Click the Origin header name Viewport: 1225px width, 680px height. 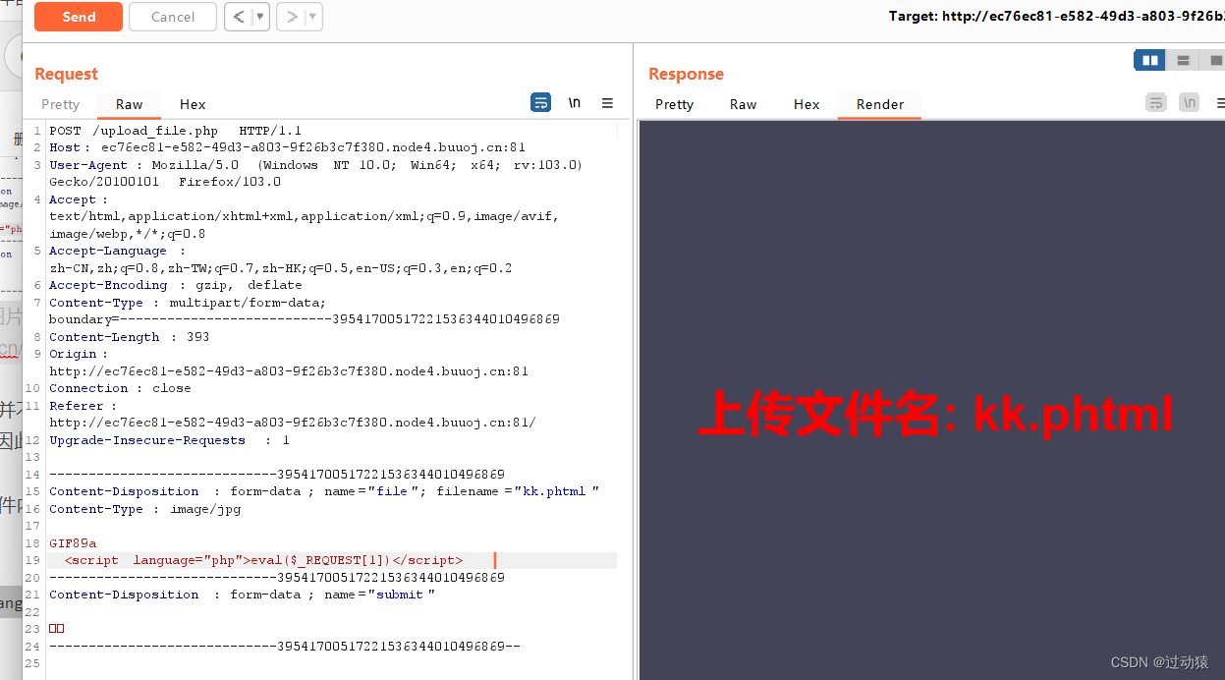pos(73,354)
